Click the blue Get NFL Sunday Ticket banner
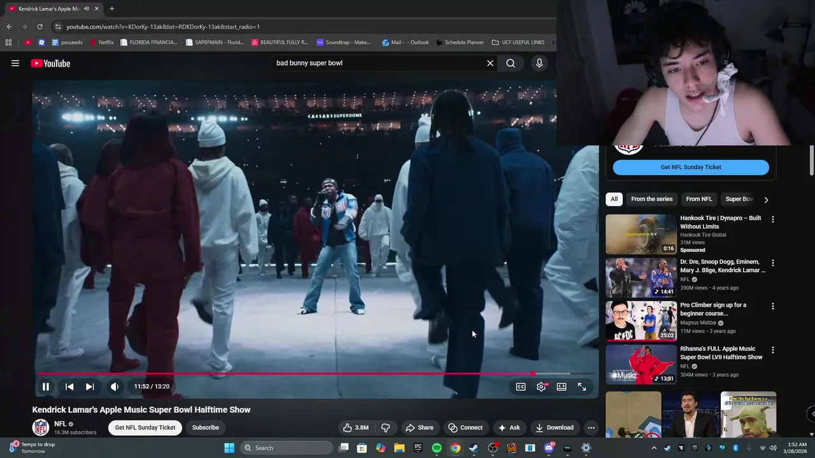815x458 pixels. (691, 167)
